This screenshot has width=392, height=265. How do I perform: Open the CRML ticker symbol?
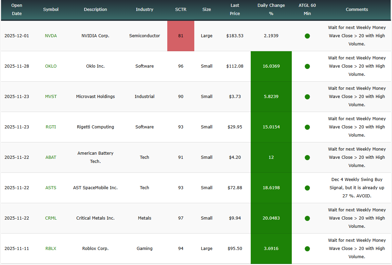tap(51, 218)
